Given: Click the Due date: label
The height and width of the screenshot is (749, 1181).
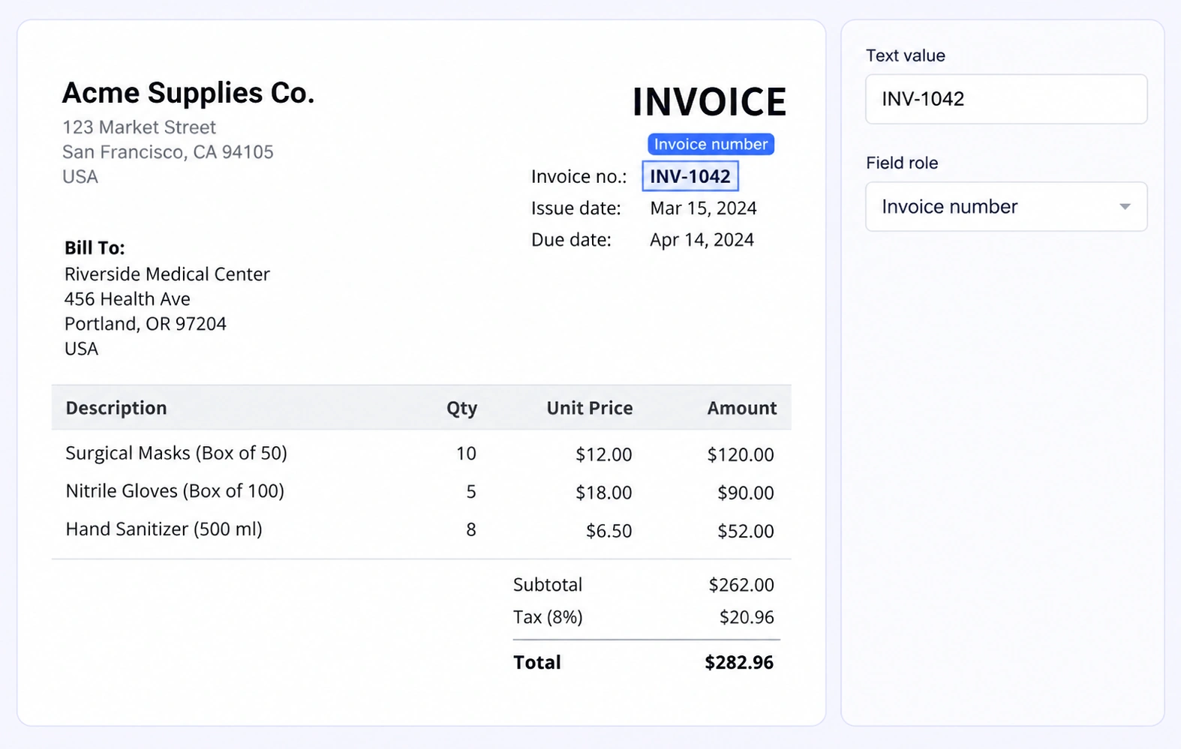Looking at the screenshot, I should 571,240.
